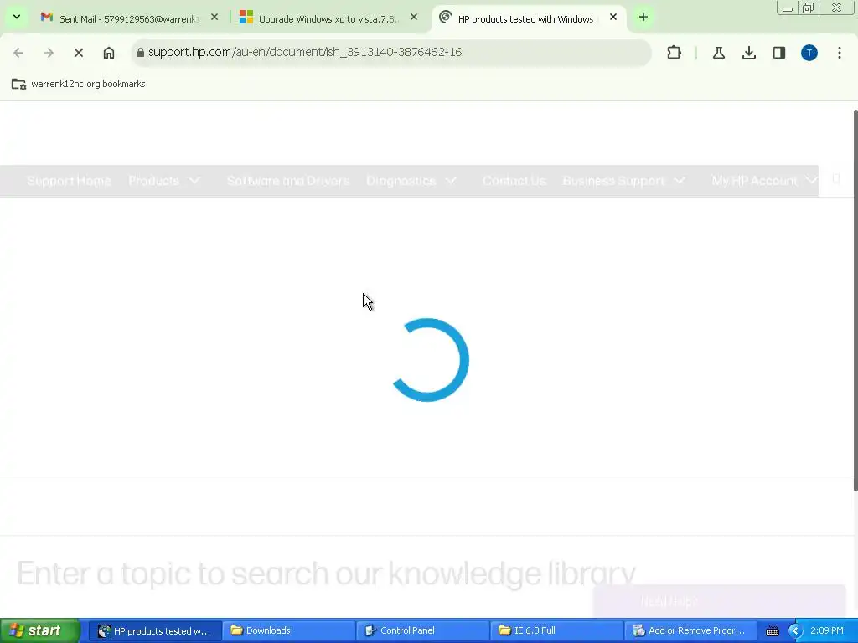Open Chrome Labs flask icon

pos(719,53)
